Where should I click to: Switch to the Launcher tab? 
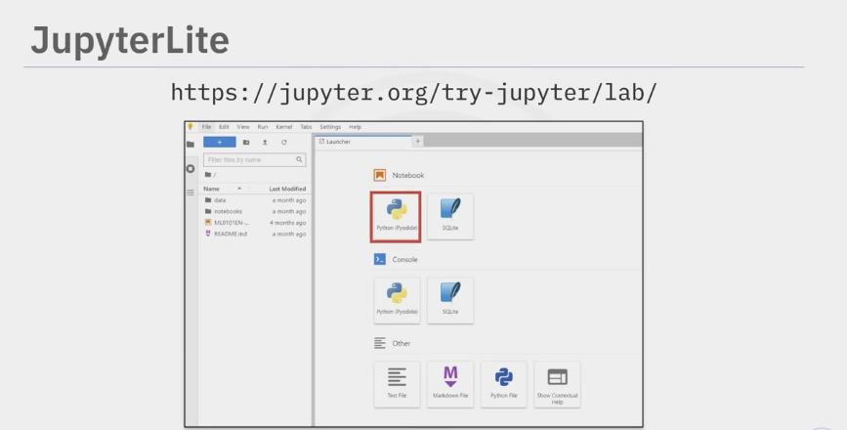pos(337,143)
